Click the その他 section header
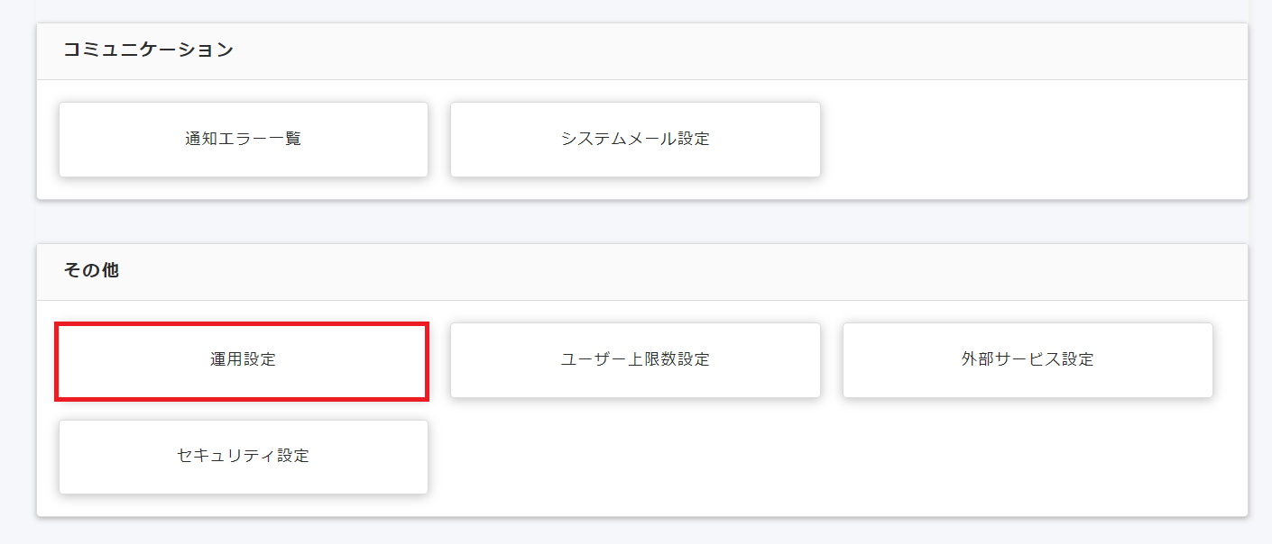The height and width of the screenshot is (544, 1272). click(91, 270)
